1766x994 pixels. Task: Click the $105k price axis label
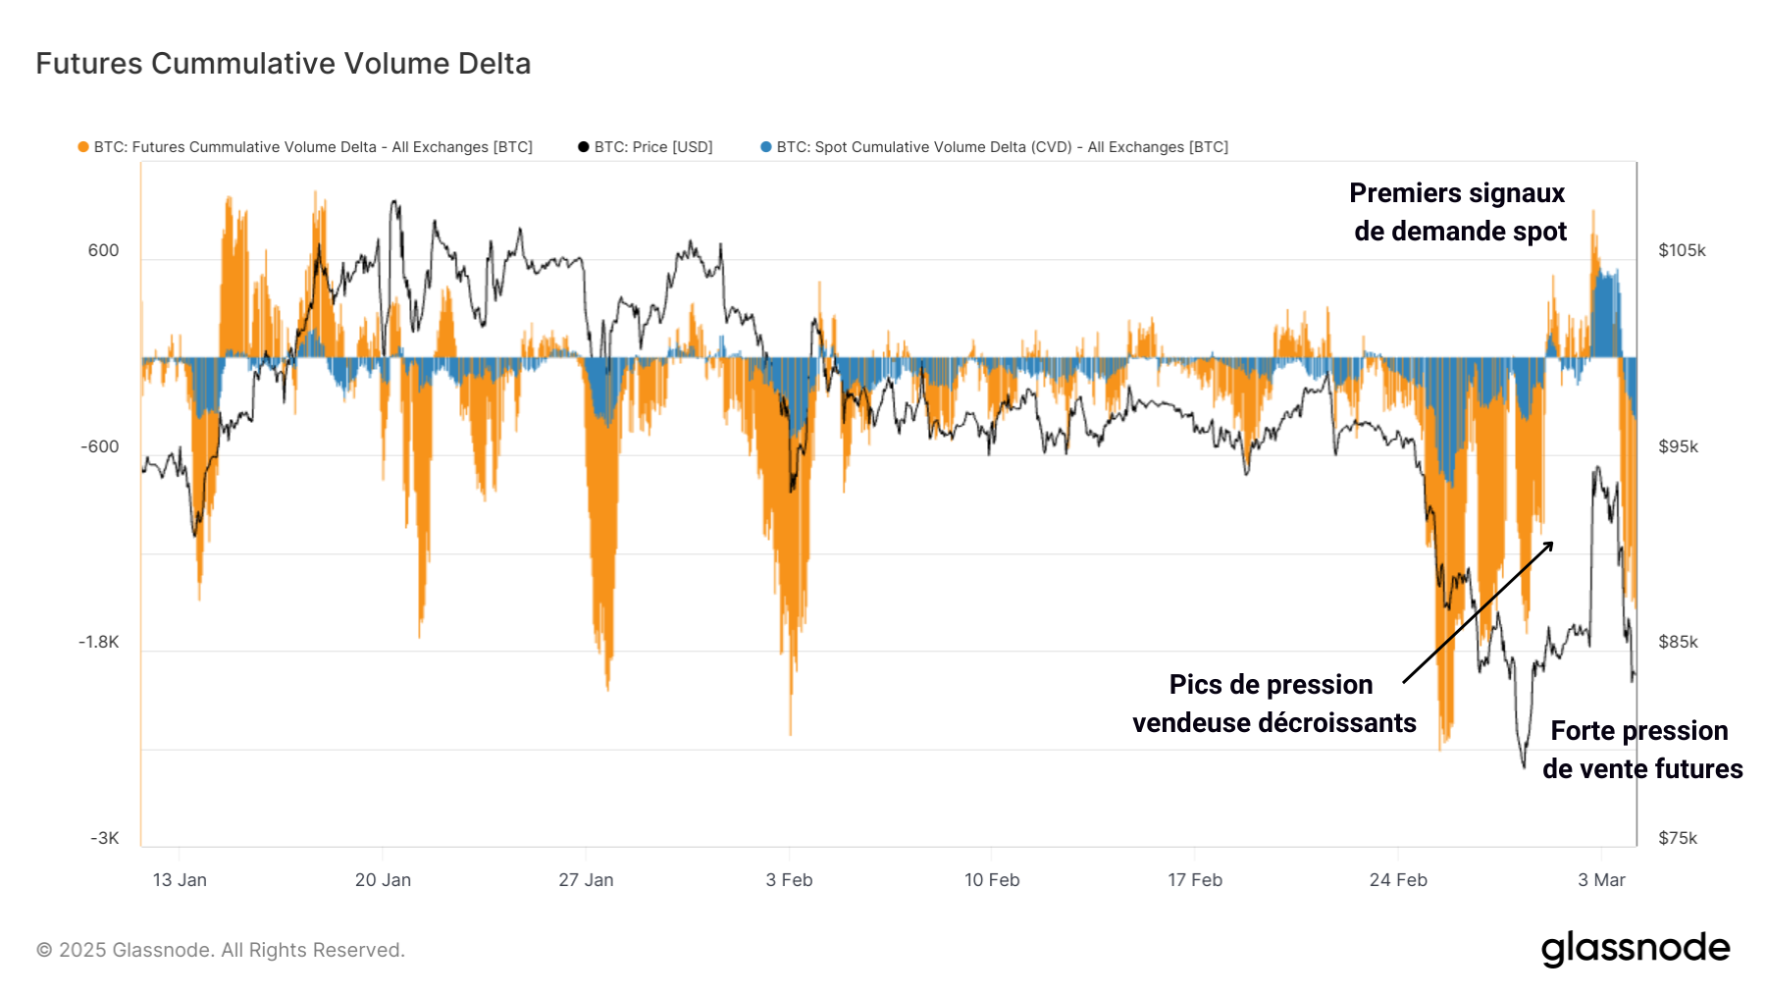pos(1682,250)
